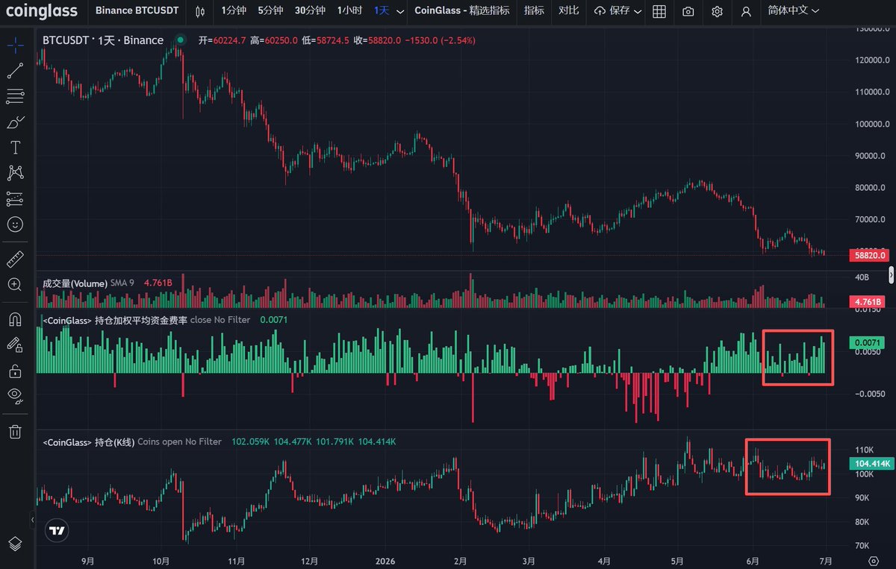Viewport: 896px width, 569px height.
Task: Open the chart patterns tool
Action: click(x=15, y=173)
